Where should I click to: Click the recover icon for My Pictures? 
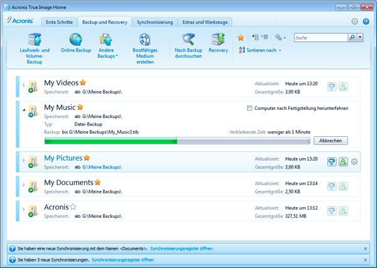coord(342,161)
